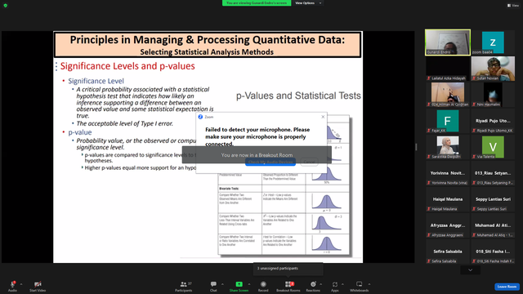Select Lailatul Azka Hidayah's tile
Image resolution: width=523 pixels, height=294 pixels.
(x=448, y=69)
